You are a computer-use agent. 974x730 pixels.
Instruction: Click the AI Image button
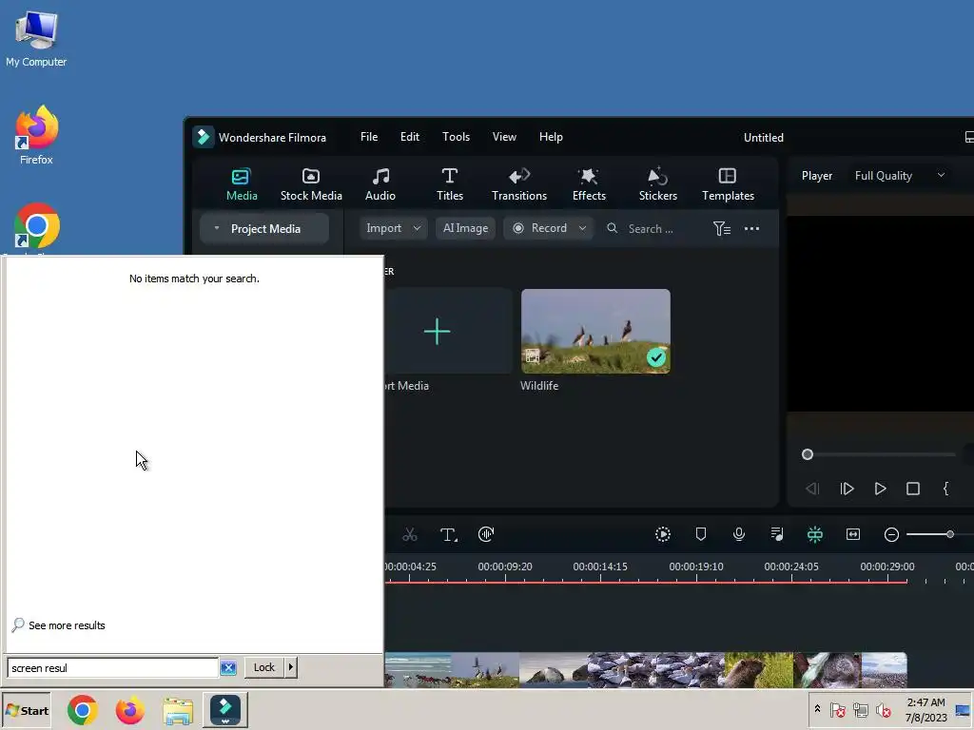pos(465,228)
